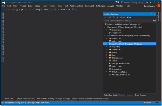Open the Web Essentials menu
The width and height of the screenshot is (162, 106).
tap(76, 6)
